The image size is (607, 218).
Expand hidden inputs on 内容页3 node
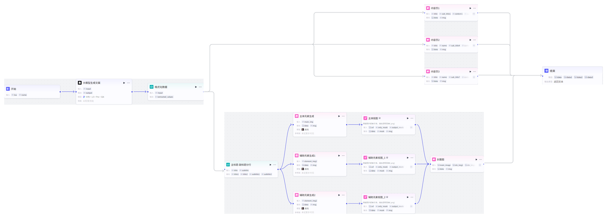(x=474, y=77)
